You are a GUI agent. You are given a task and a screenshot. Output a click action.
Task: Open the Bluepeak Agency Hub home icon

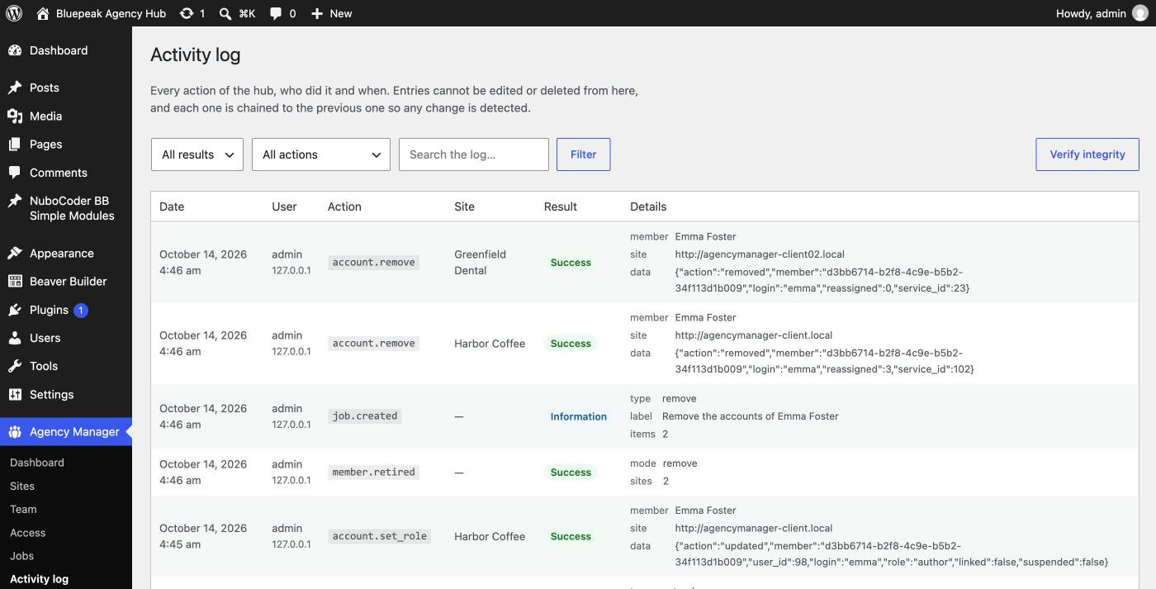click(43, 13)
